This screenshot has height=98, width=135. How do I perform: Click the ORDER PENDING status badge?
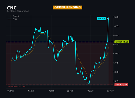(67, 7)
